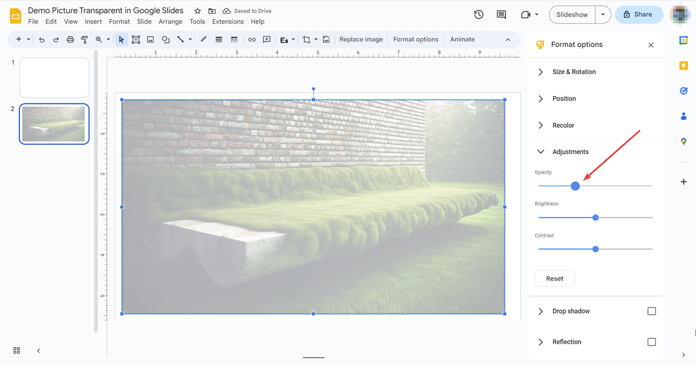Enable the Reflection checkbox
This screenshot has width=696, height=366.
651,341
